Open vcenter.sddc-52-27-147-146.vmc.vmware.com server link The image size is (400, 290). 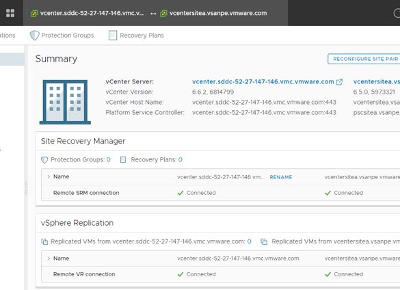(263, 81)
